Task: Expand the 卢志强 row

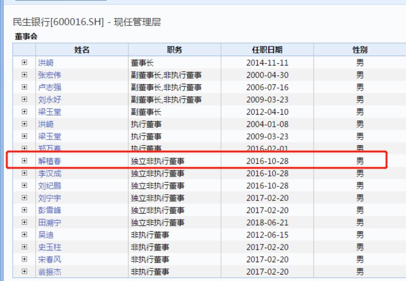Action: click(24, 87)
